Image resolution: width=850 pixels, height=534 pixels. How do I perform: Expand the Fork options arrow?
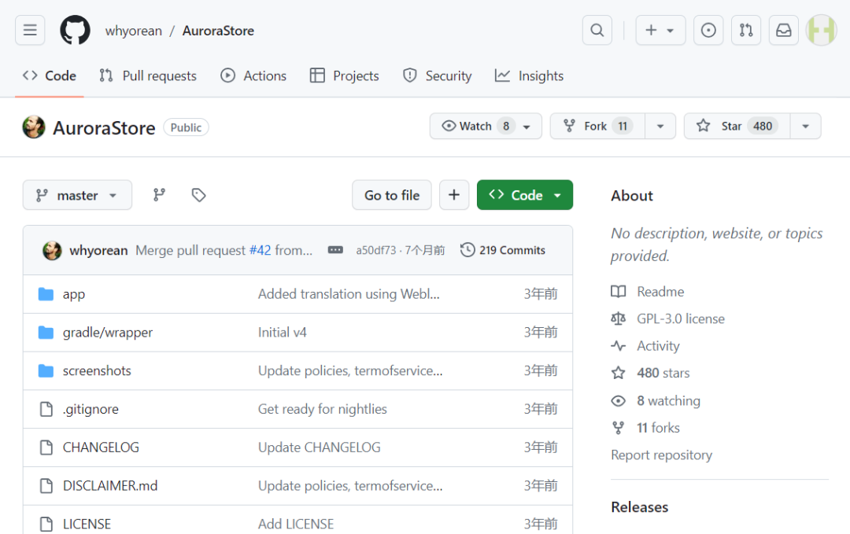tap(660, 126)
